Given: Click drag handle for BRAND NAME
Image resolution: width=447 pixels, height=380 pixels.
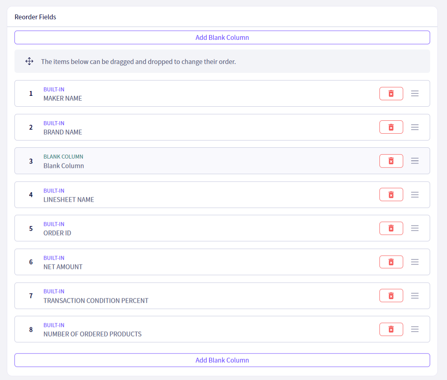Looking at the screenshot, I should pyautogui.click(x=415, y=127).
